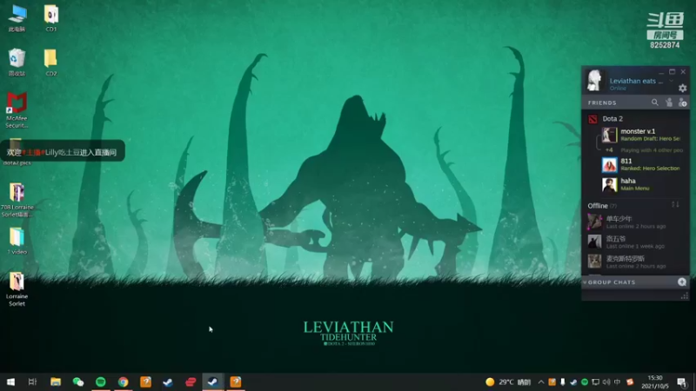This screenshot has height=391, width=696.
Task: Toggle the 中 input method indicator
Action: (x=617, y=381)
